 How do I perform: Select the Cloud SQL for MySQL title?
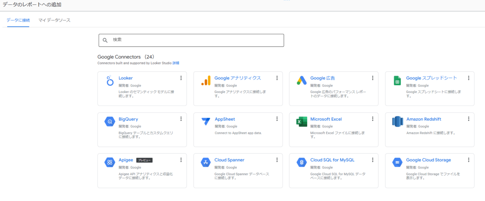(332, 160)
